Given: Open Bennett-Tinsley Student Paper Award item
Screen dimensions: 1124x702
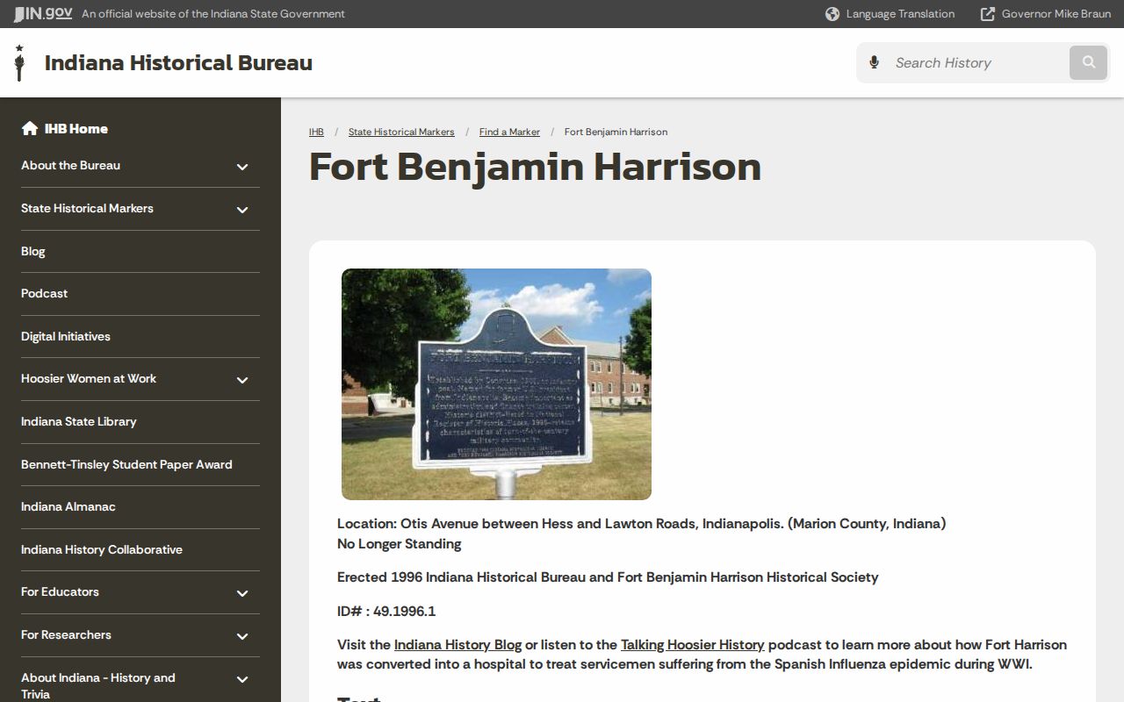Looking at the screenshot, I should point(126,464).
